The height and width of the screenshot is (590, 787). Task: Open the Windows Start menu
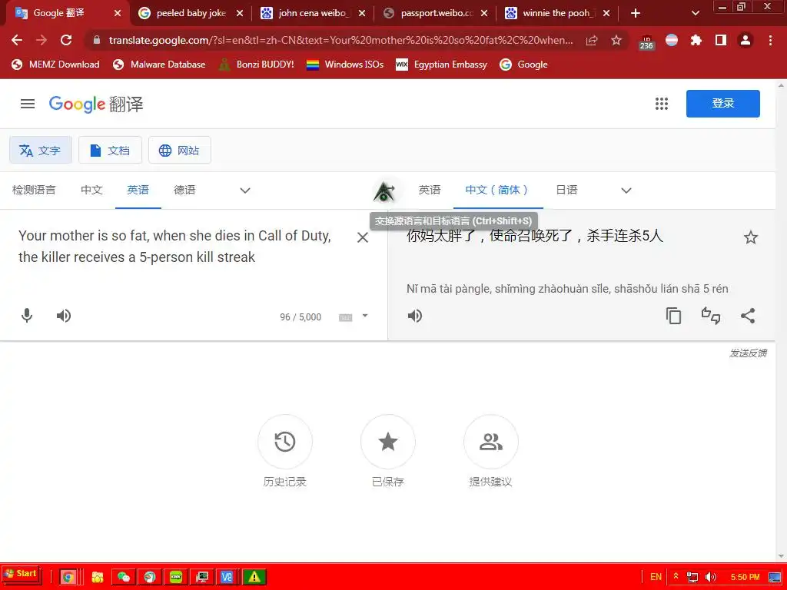(21, 575)
